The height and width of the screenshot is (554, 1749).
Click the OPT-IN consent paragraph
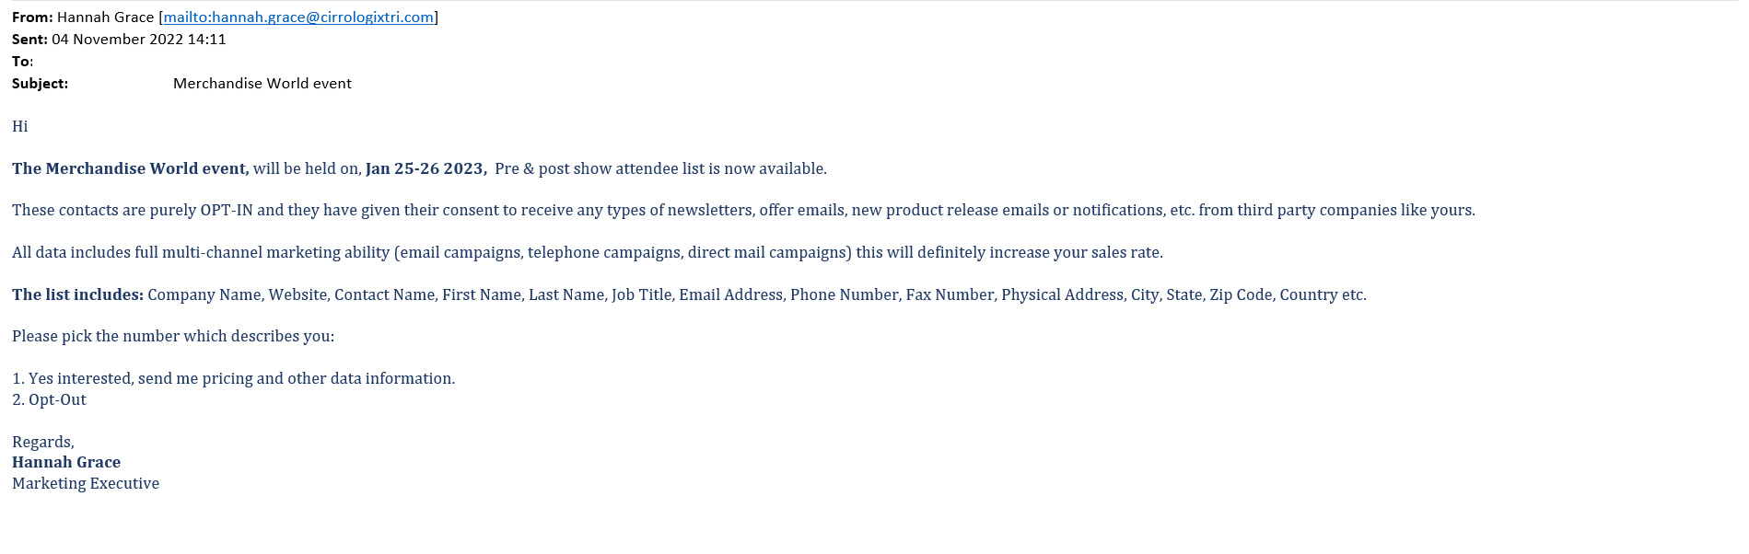[743, 210]
